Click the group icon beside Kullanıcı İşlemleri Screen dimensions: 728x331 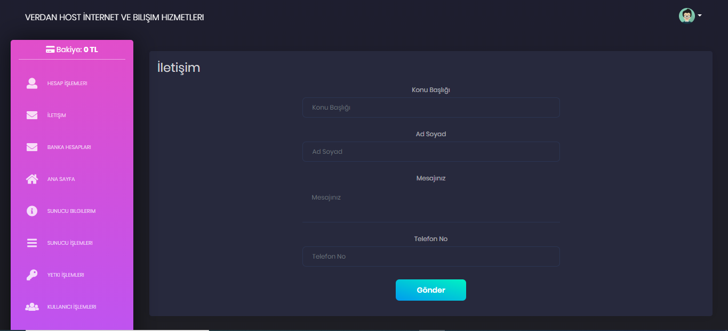pos(32,307)
